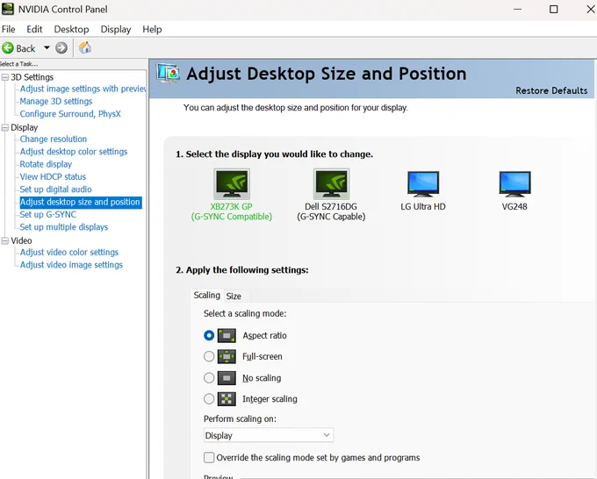This screenshot has height=479, width=597.
Task: Switch to the Size tab
Action: tap(234, 296)
